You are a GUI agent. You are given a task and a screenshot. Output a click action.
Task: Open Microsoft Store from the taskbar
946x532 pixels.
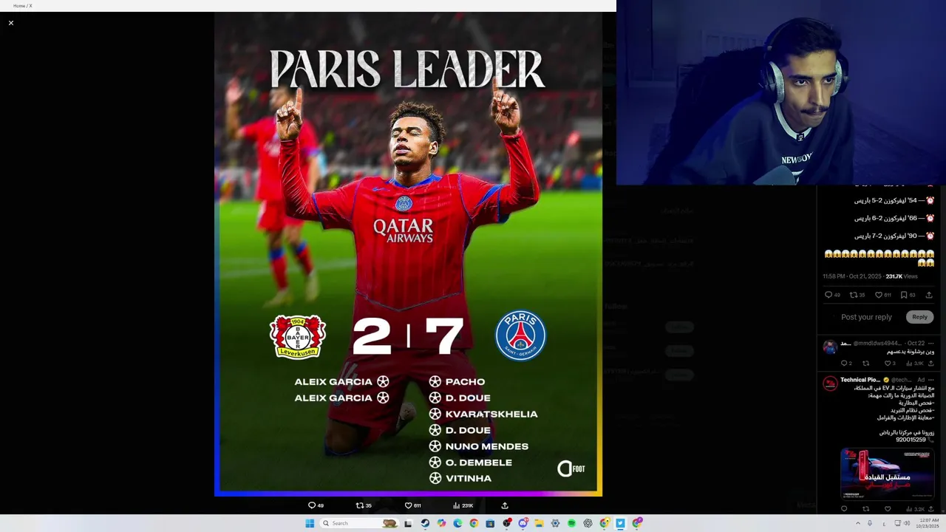click(x=490, y=523)
